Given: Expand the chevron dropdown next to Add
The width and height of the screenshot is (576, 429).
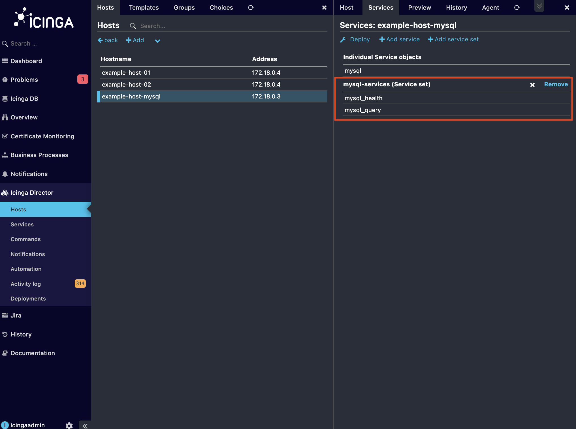Looking at the screenshot, I should pyautogui.click(x=158, y=41).
